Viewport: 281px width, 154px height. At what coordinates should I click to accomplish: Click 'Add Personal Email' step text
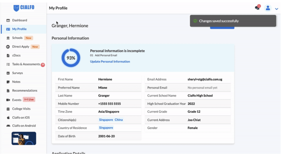106,55
